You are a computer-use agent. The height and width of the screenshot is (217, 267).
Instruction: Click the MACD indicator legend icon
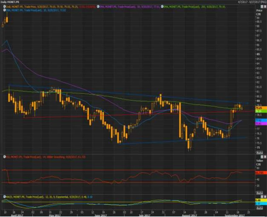coord(3,195)
